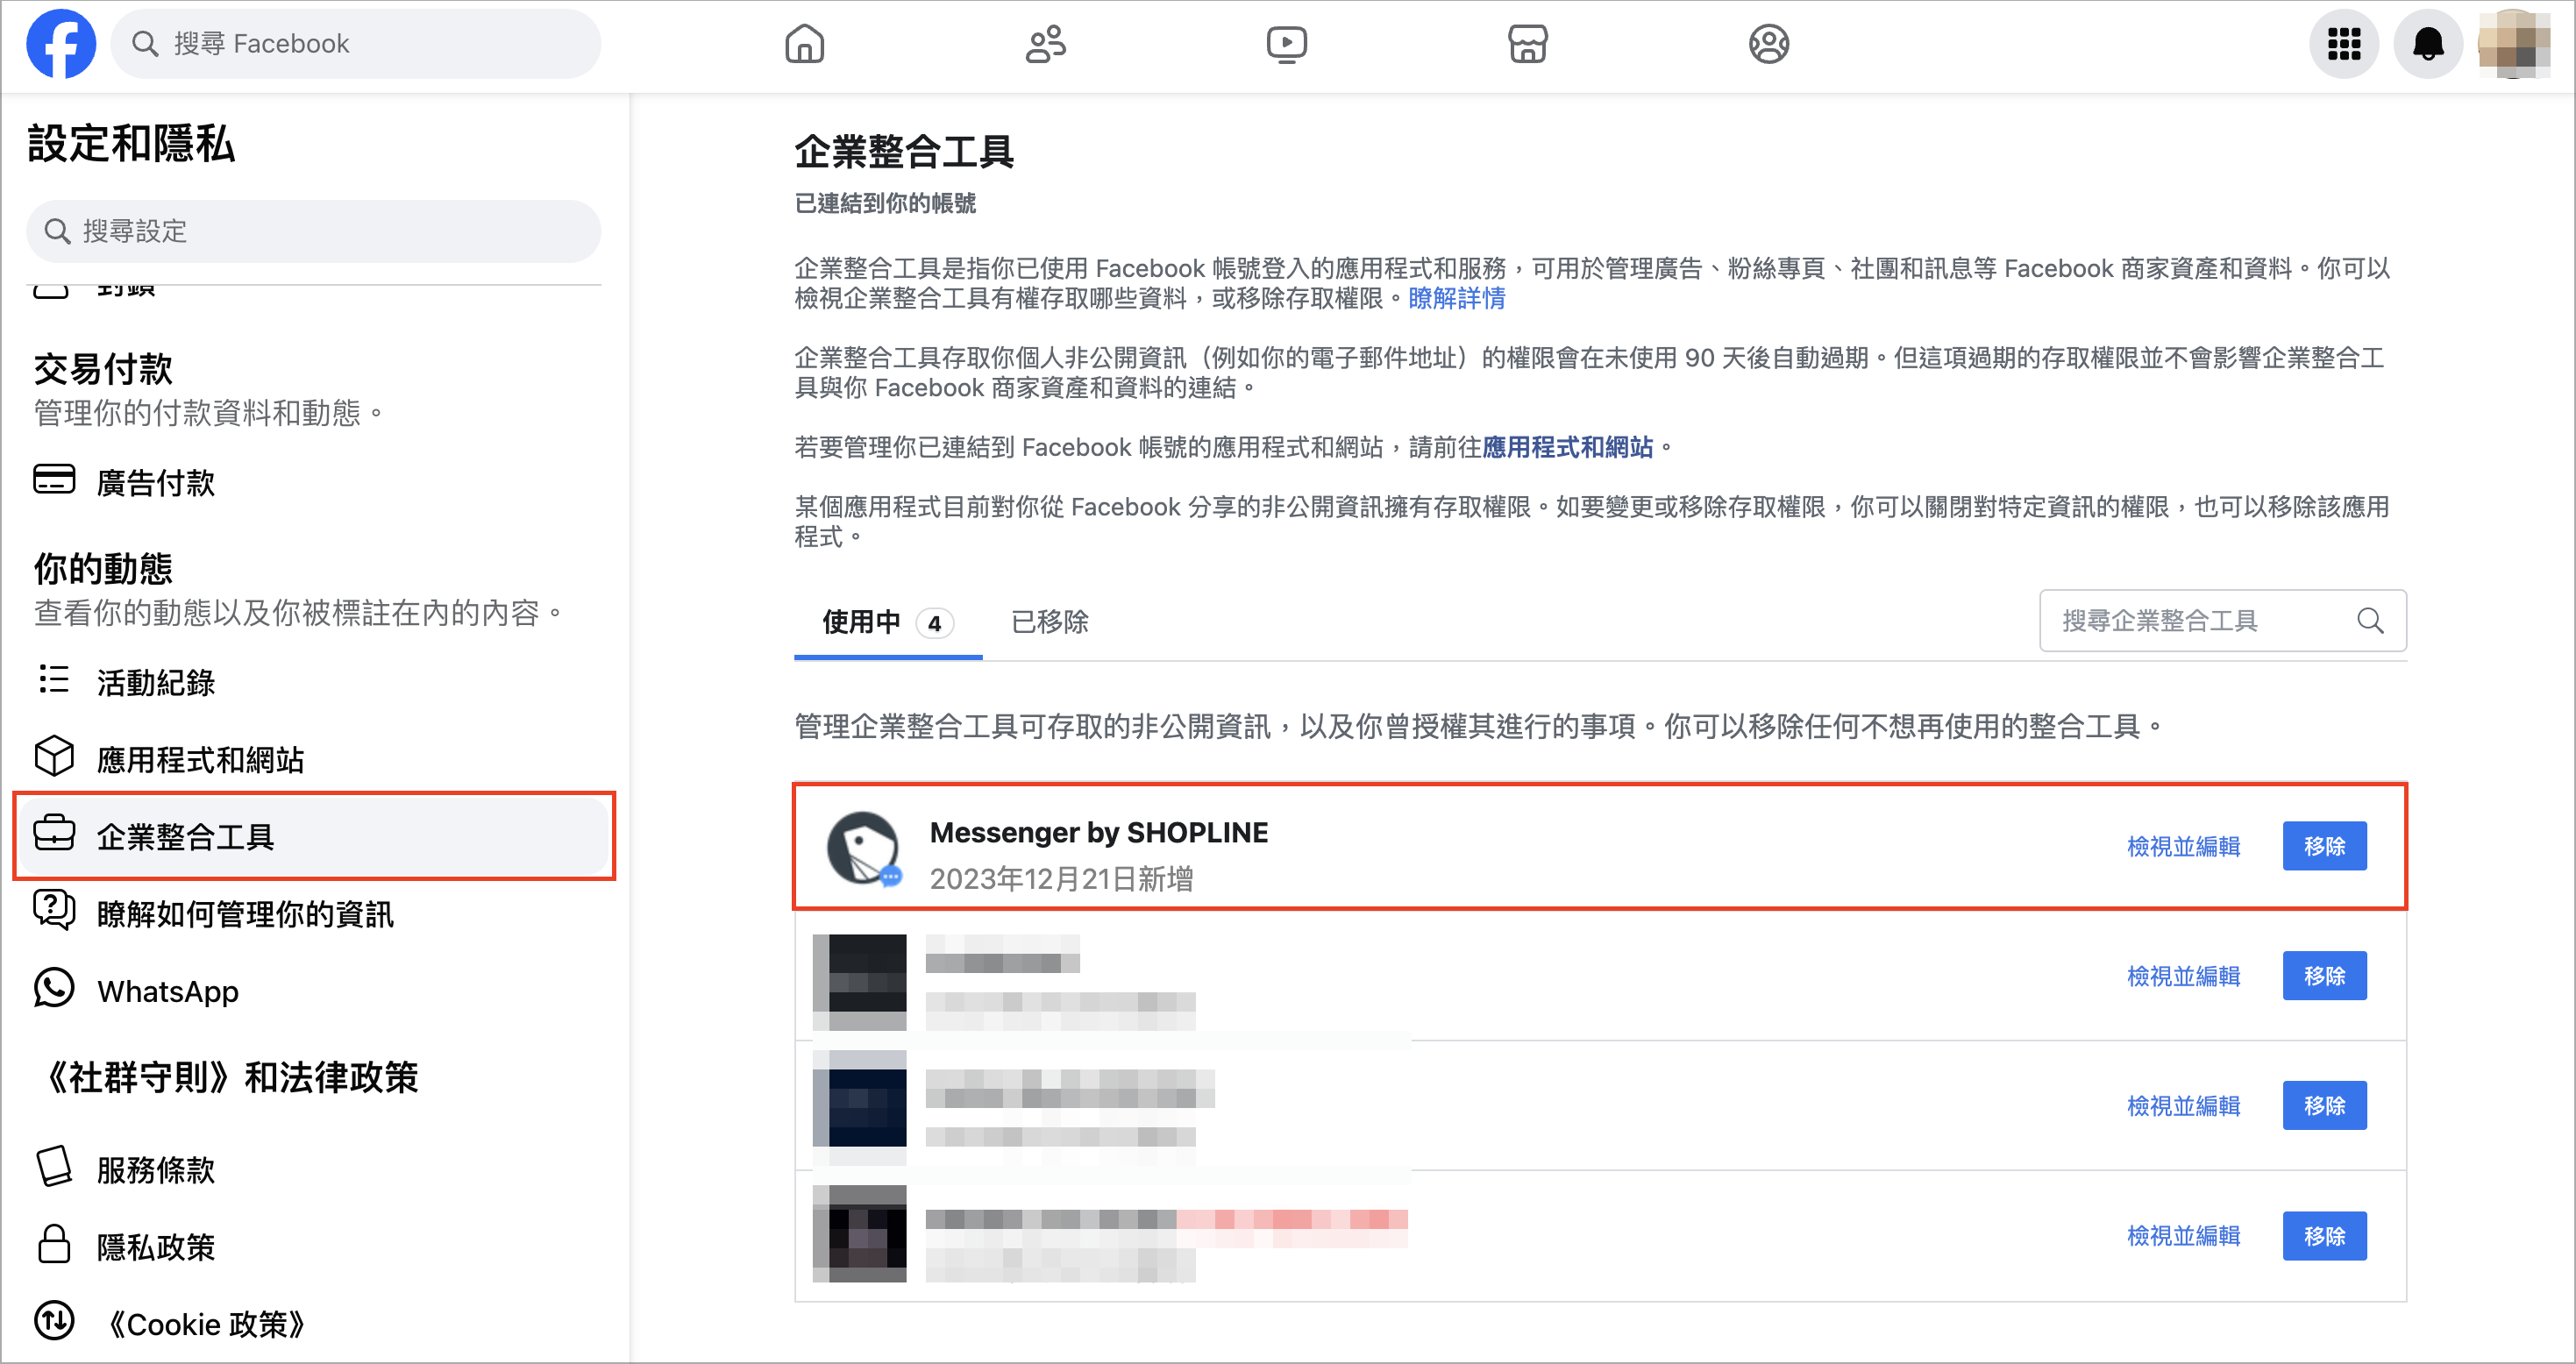Open the Home feed icon

tap(804, 44)
